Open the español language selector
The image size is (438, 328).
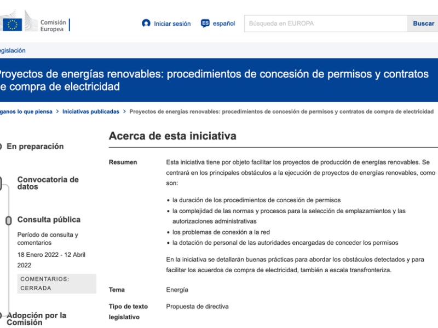tap(223, 24)
